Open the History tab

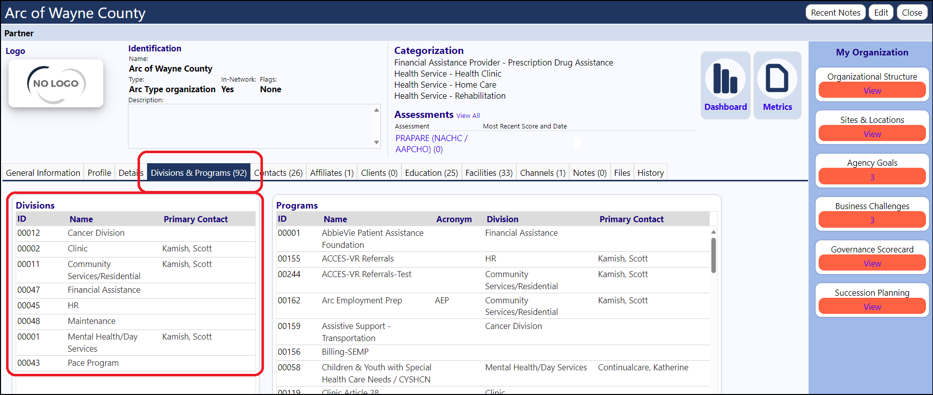[x=650, y=173]
